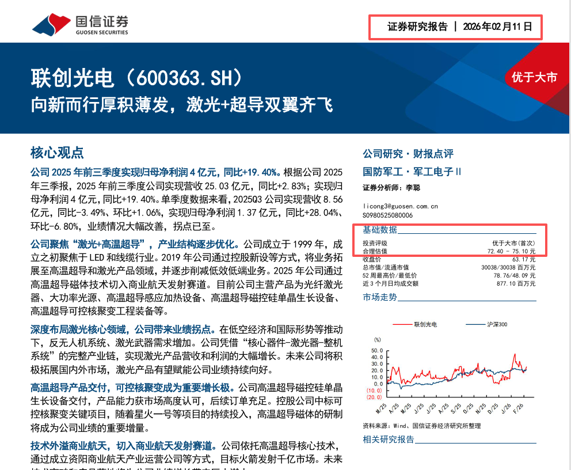Click the '基础数据' section heading
This screenshot has width=571, height=470.
380,230
